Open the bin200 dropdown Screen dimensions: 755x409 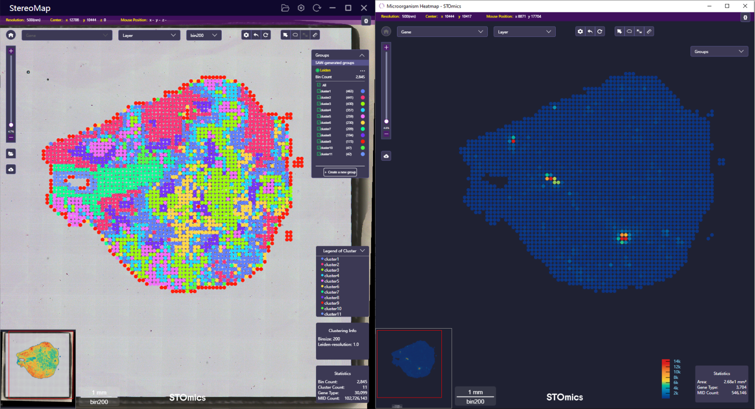(204, 35)
